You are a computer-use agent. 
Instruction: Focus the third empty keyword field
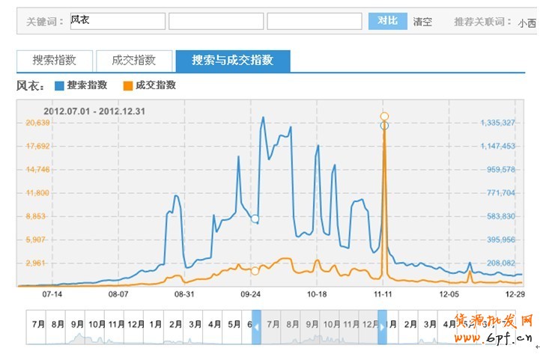315,21
